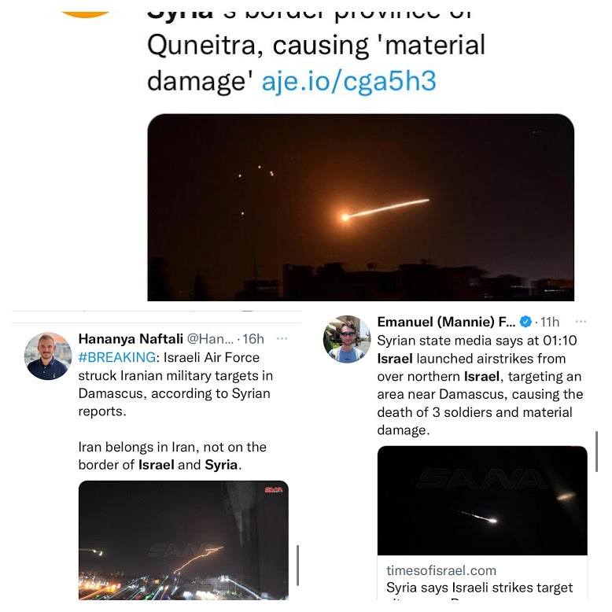Click the timesofisrael.com domain label
The image size is (612, 612).
point(441,570)
